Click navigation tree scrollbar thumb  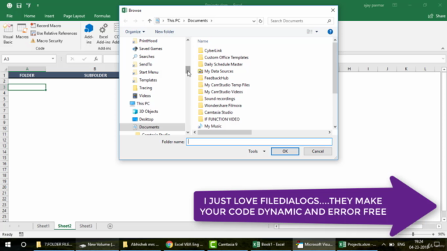click(x=188, y=70)
